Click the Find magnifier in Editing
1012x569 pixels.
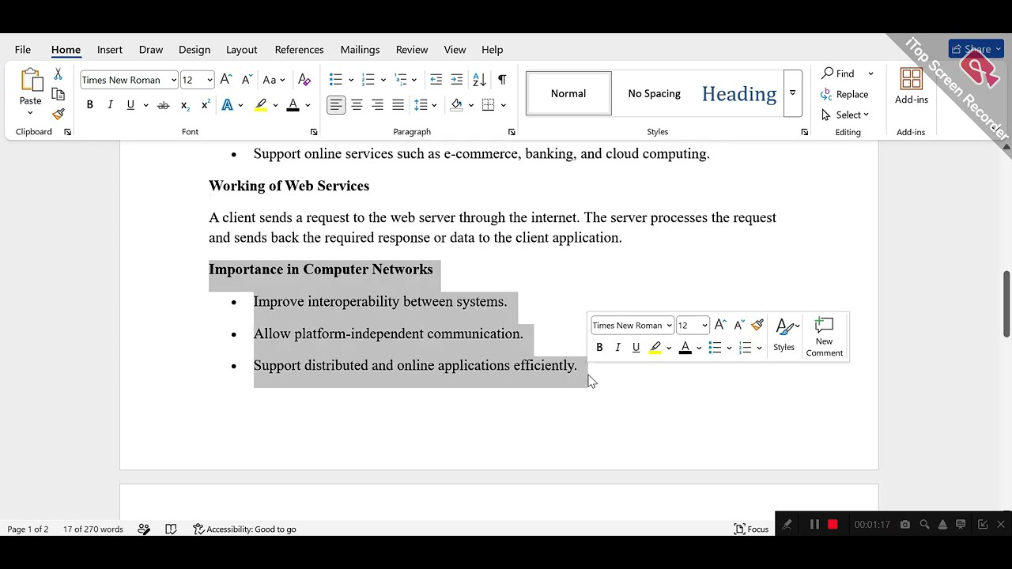[x=839, y=73]
